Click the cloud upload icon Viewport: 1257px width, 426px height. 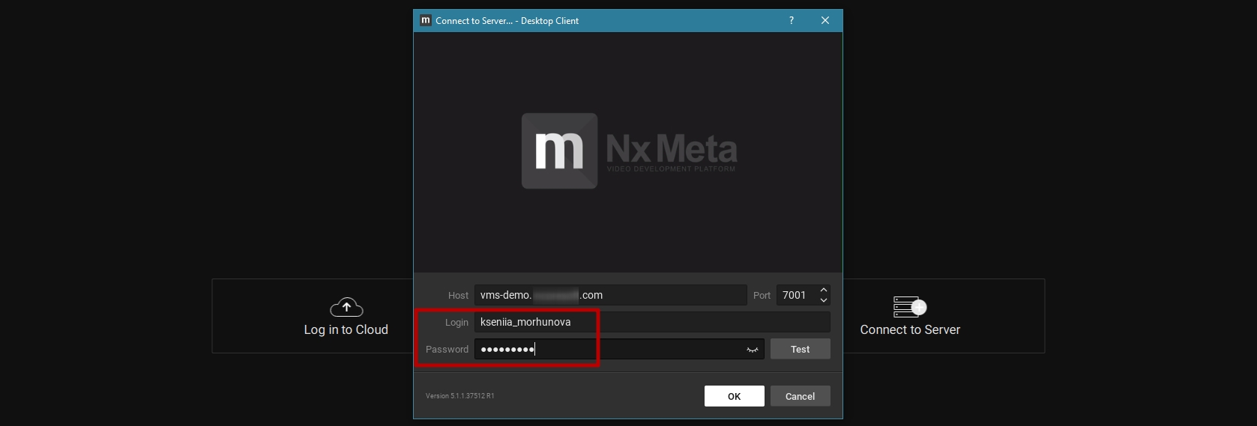click(x=346, y=307)
